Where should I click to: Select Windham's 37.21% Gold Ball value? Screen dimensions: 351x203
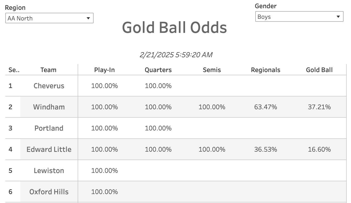click(319, 107)
